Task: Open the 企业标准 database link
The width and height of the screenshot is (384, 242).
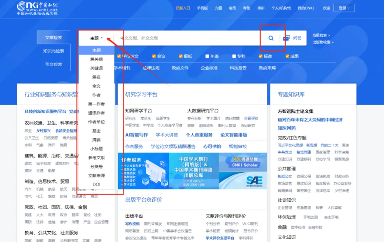Action: tap(209, 68)
